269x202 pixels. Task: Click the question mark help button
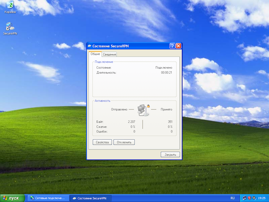[172, 46]
